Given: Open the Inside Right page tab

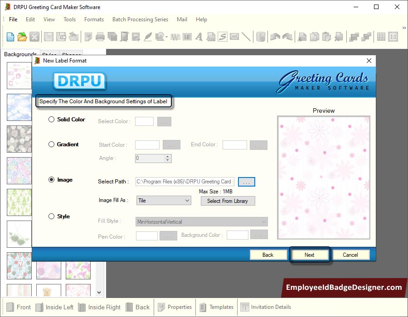Looking at the screenshot, I should (99, 307).
